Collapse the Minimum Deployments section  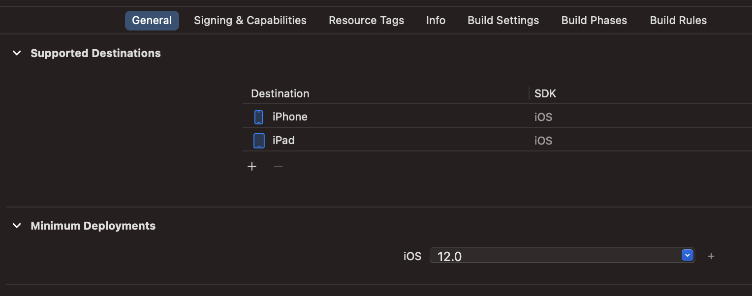[x=17, y=226]
